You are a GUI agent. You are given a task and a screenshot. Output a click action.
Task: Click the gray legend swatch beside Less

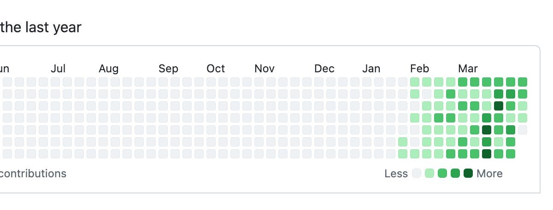(417, 174)
